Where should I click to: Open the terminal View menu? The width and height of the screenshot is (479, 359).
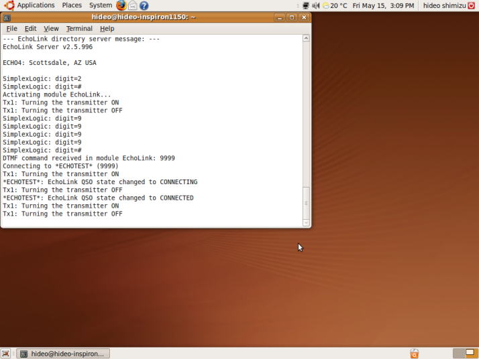pos(51,29)
